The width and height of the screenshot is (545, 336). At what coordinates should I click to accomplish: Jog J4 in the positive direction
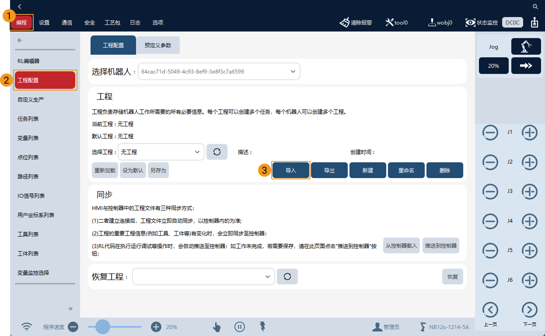tap(530, 221)
